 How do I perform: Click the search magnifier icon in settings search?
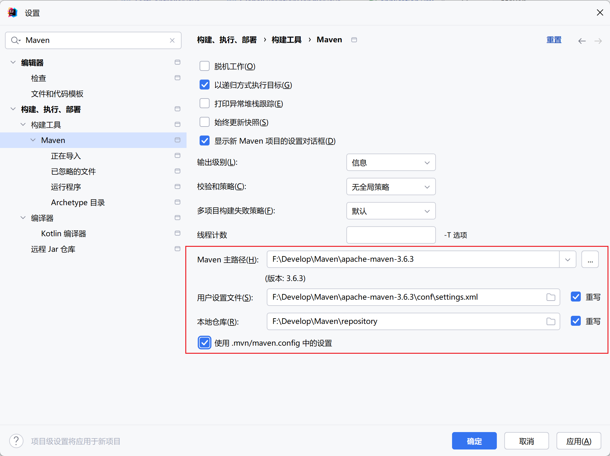click(x=16, y=40)
